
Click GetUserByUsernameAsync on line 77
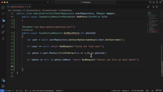pyautogui.click(x=83, y=40)
